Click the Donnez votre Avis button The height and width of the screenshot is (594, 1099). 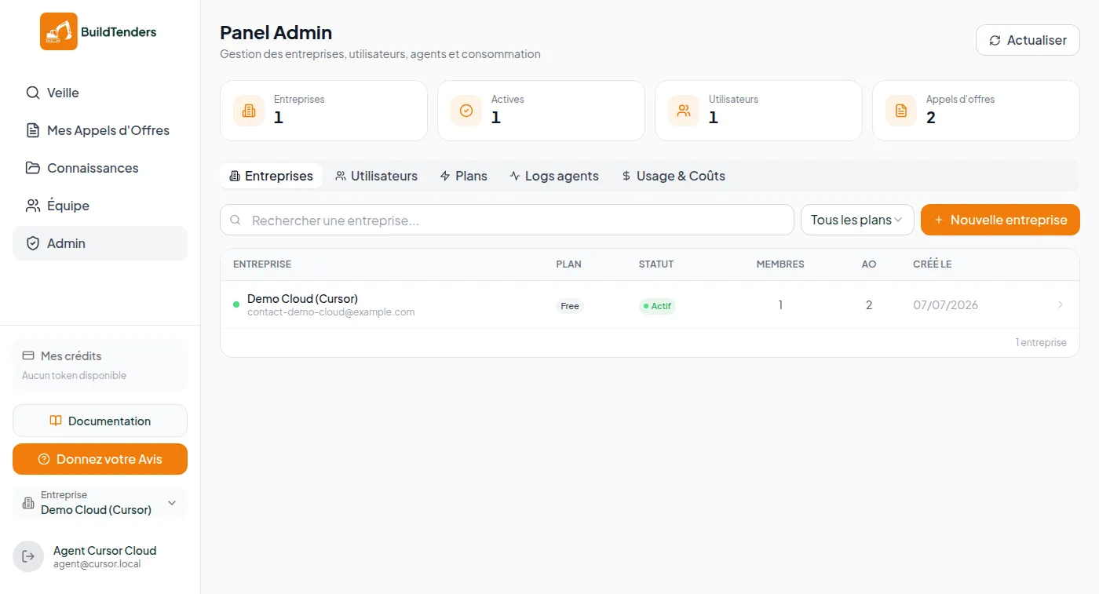tap(100, 459)
